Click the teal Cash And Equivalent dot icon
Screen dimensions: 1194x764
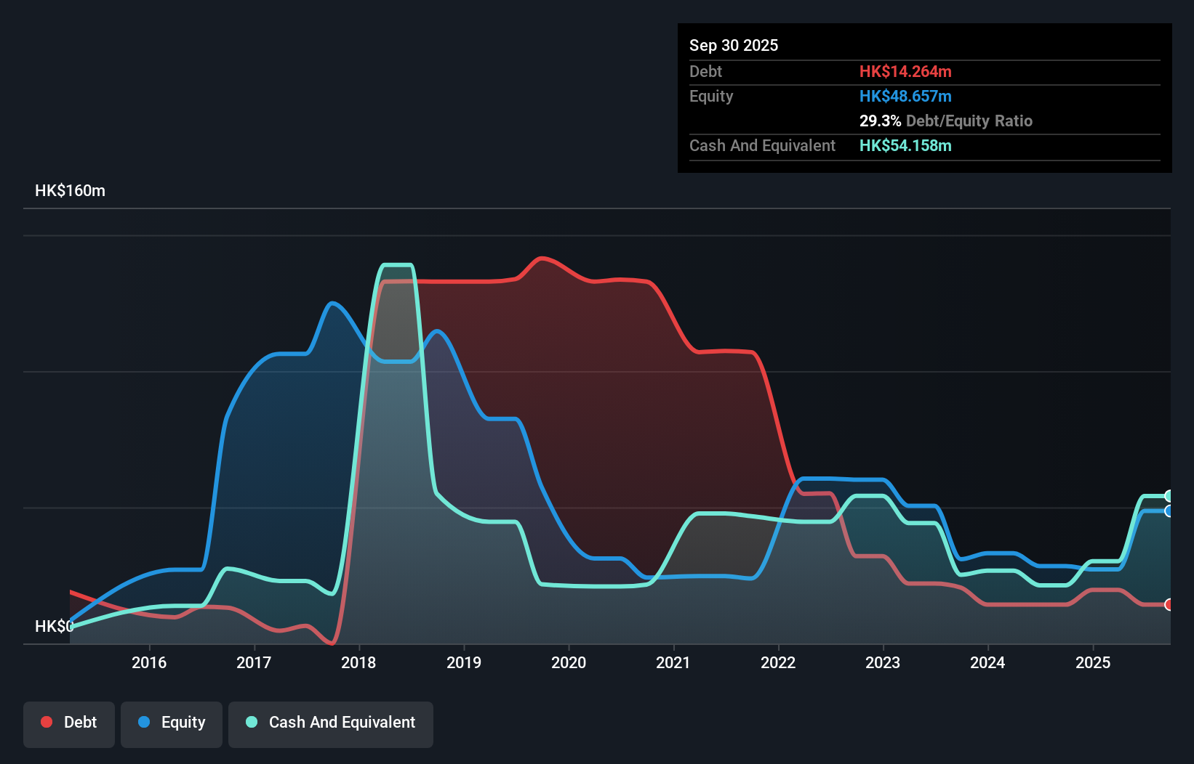[250, 722]
